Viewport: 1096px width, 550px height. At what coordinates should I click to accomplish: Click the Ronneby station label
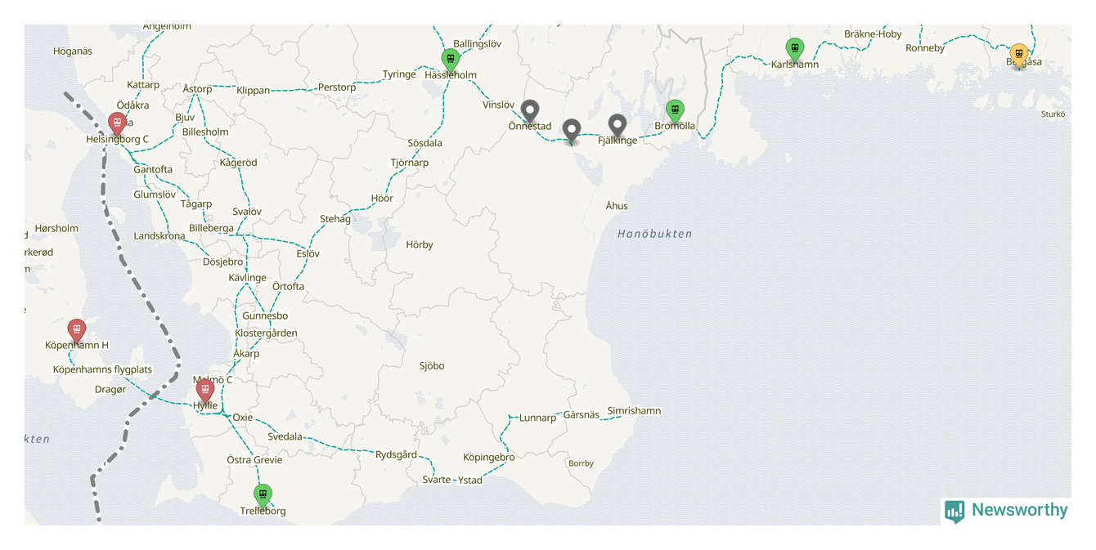point(925,47)
